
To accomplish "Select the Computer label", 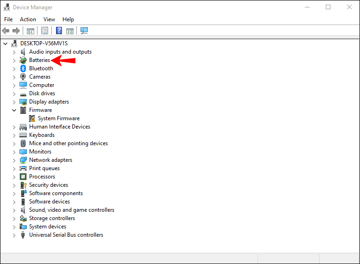I will (42, 85).
